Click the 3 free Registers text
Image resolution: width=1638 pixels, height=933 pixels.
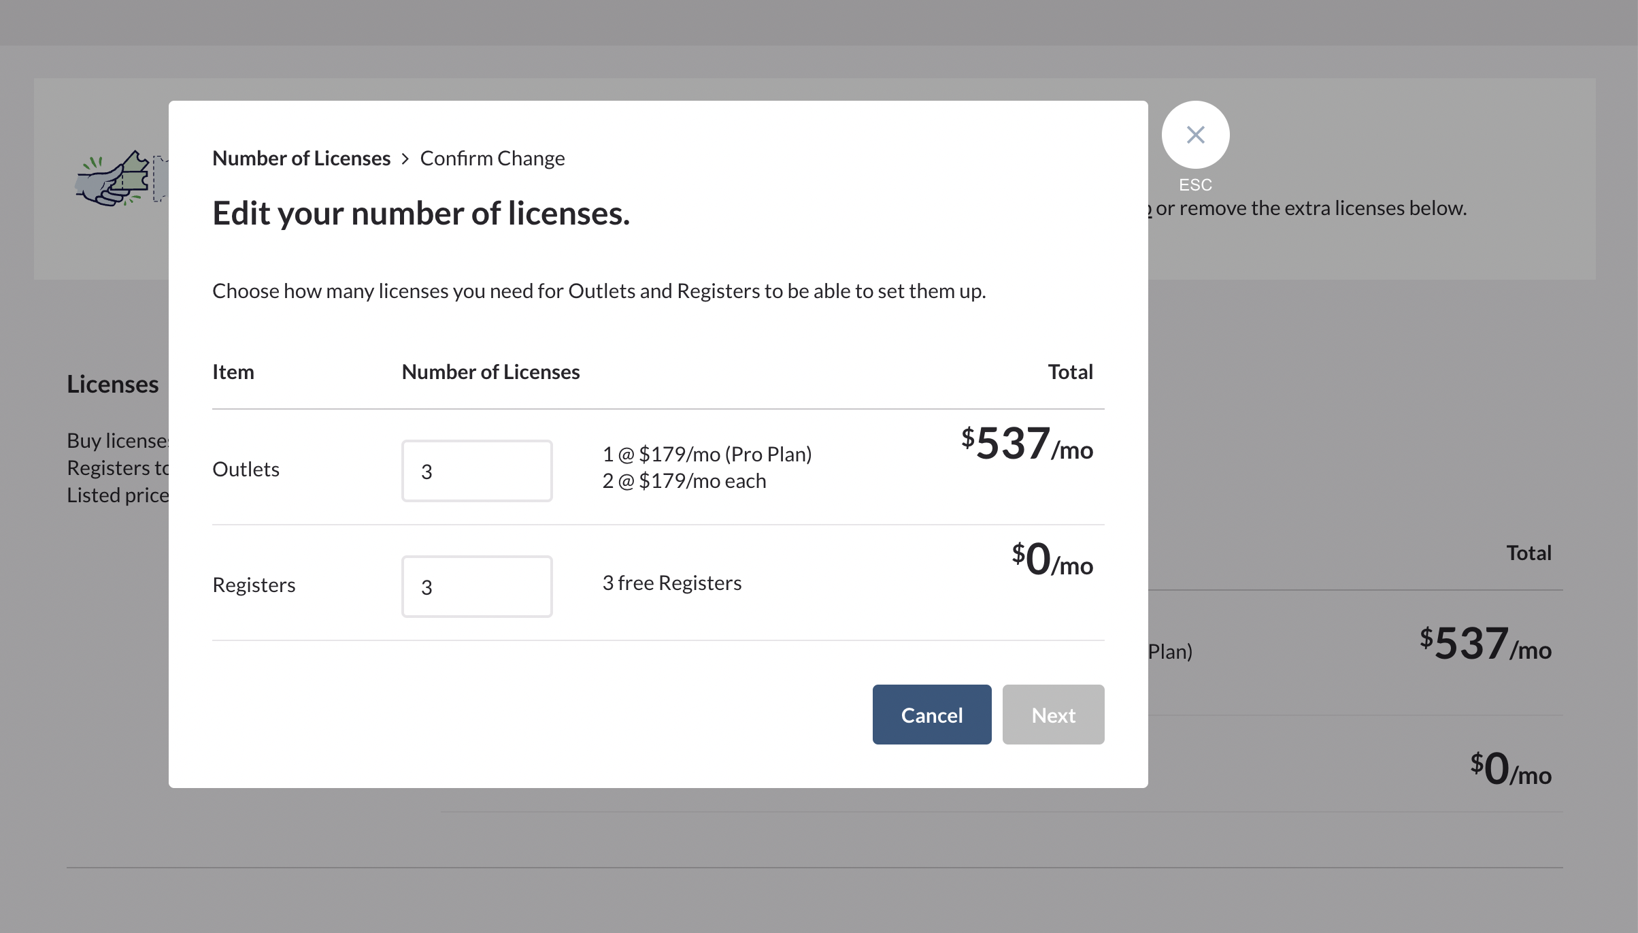(x=671, y=583)
